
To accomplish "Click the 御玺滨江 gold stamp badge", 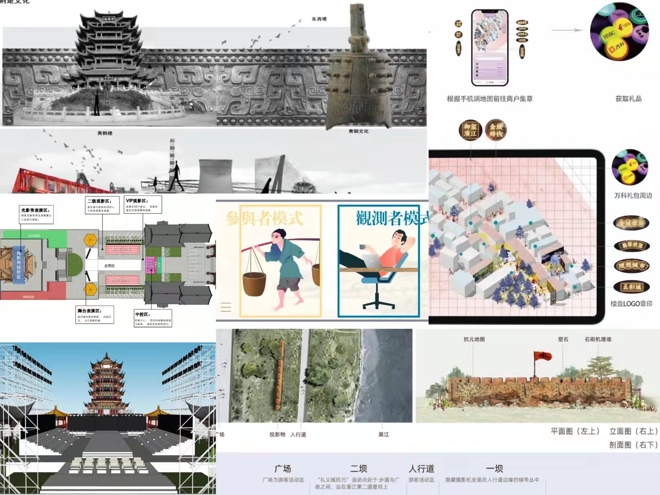I will (470, 131).
